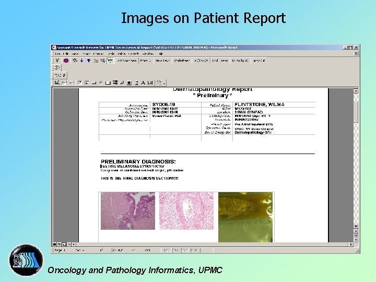This screenshot has width=376, height=282.
Task: Select the Text Box control tool
Action: [87, 83]
